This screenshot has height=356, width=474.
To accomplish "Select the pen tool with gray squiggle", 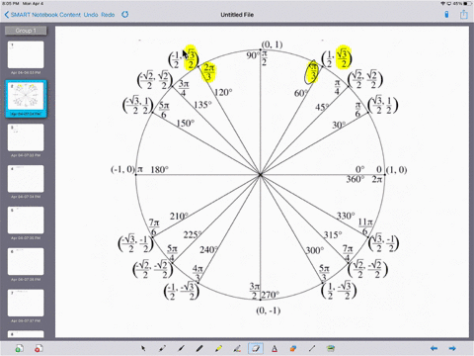I will [x=237, y=348].
